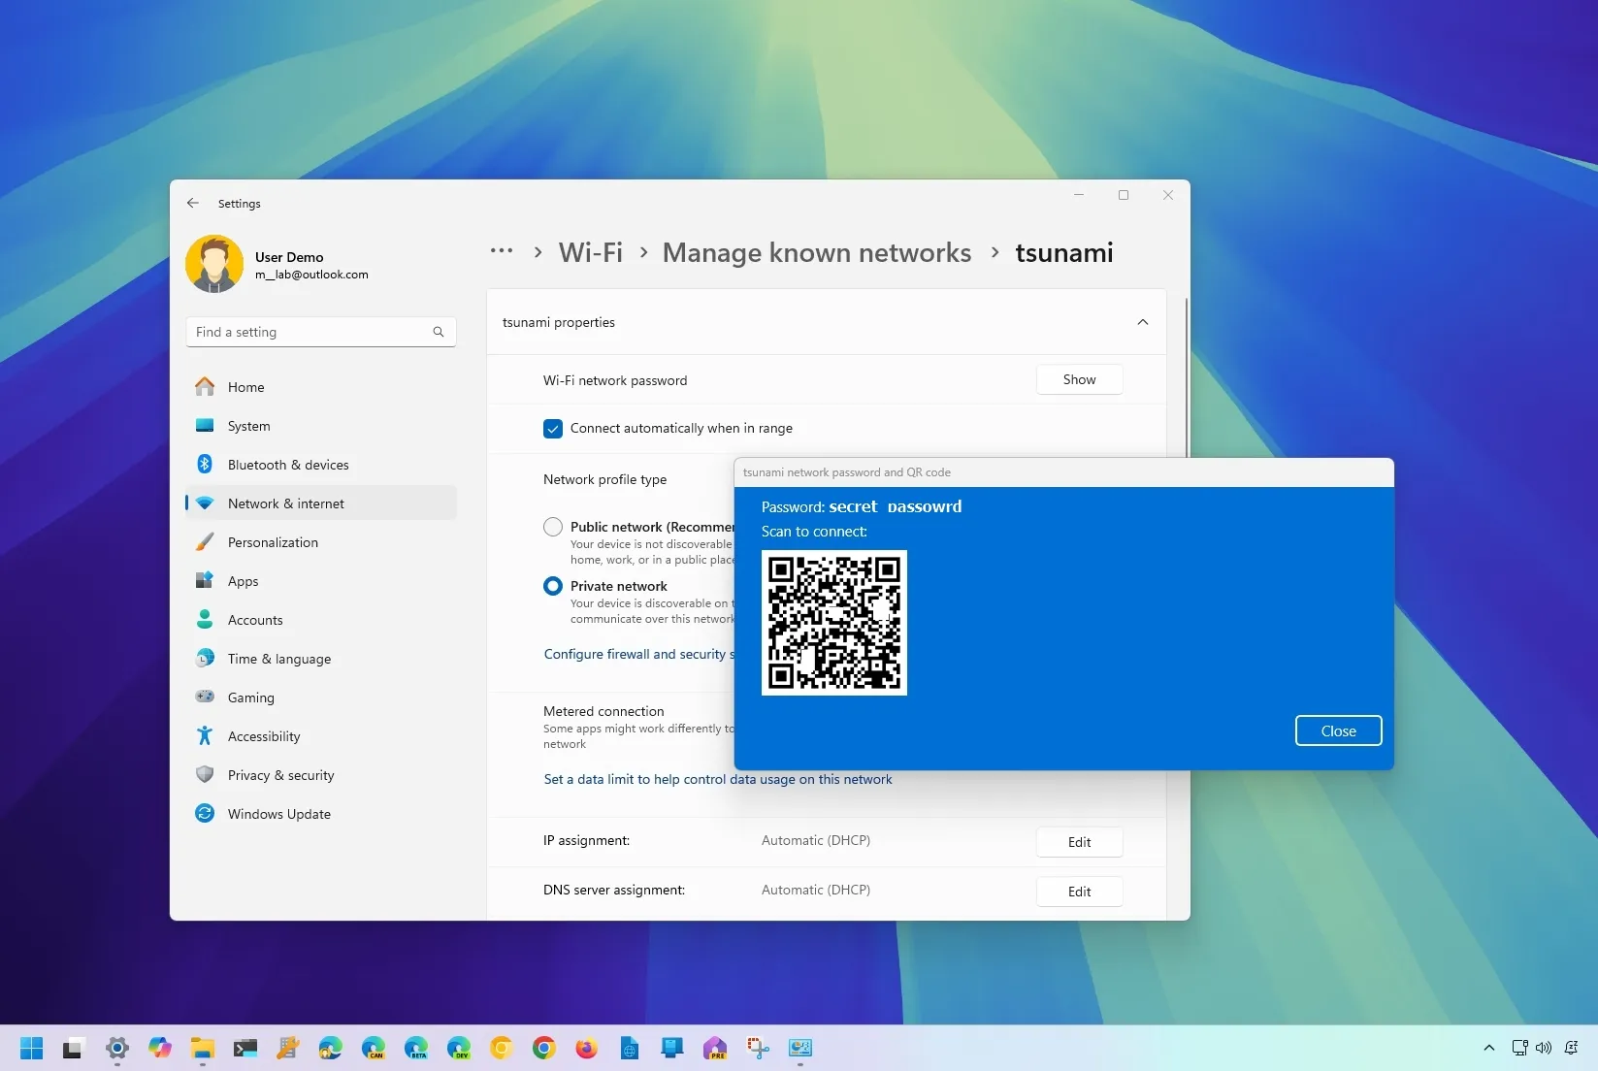Click the volume icon in the system tray
The width and height of the screenshot is (1598, 1071).
tap(1543, 1048)
